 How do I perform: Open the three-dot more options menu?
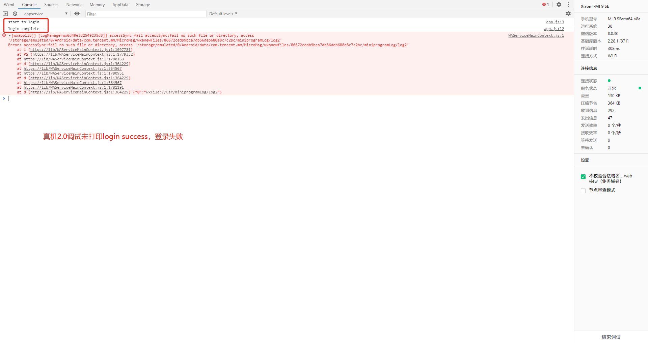tap(568, 5)
